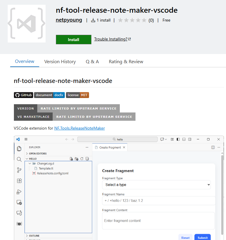This screenshot has width=226, height=240.
Task: Open Run and Debug view icon
Action: (x=19, y=192)
